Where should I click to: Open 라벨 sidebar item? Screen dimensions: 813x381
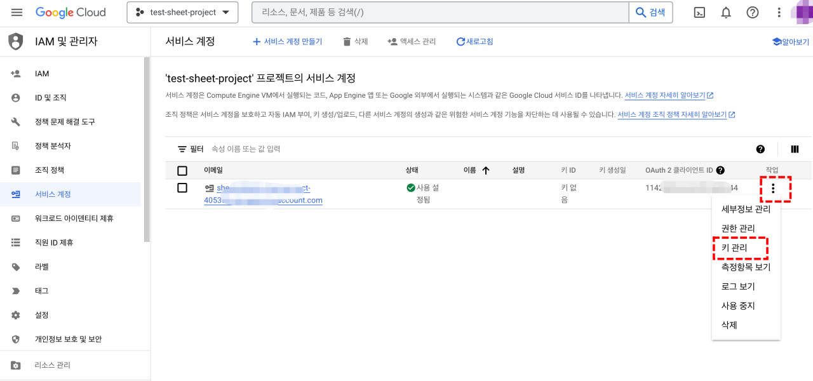[x=70, y=267]
